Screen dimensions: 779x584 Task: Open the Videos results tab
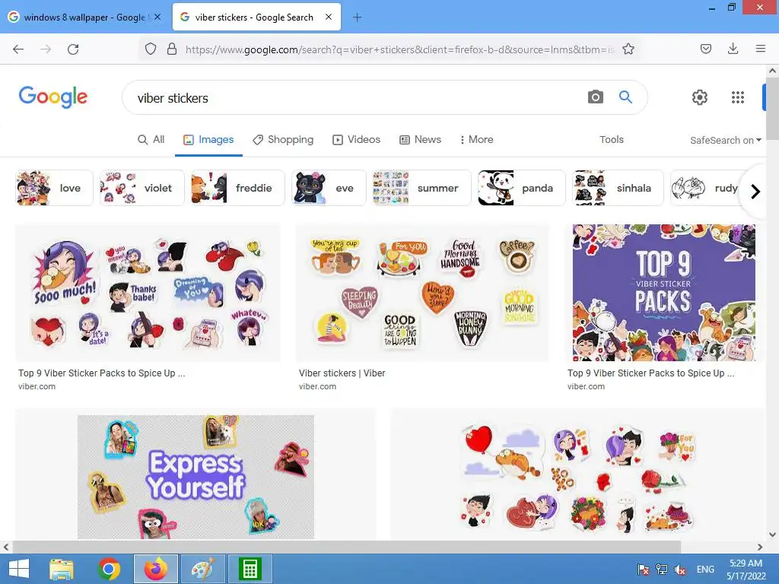pyautogui.click(x=356, y=140)
